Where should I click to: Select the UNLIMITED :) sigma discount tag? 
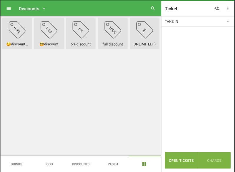(145, 30)
